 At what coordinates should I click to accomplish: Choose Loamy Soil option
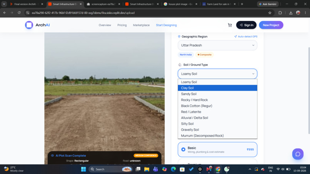217,82
